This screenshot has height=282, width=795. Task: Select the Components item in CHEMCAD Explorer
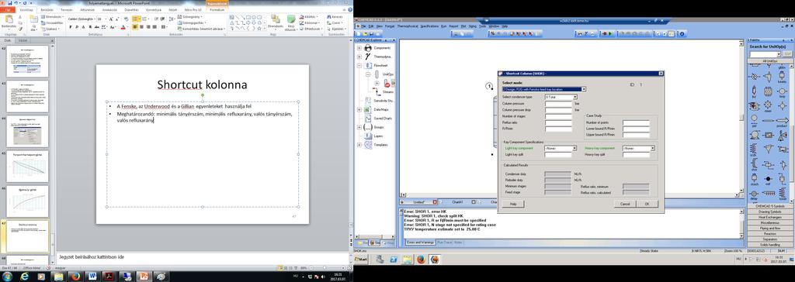[382, 48]
